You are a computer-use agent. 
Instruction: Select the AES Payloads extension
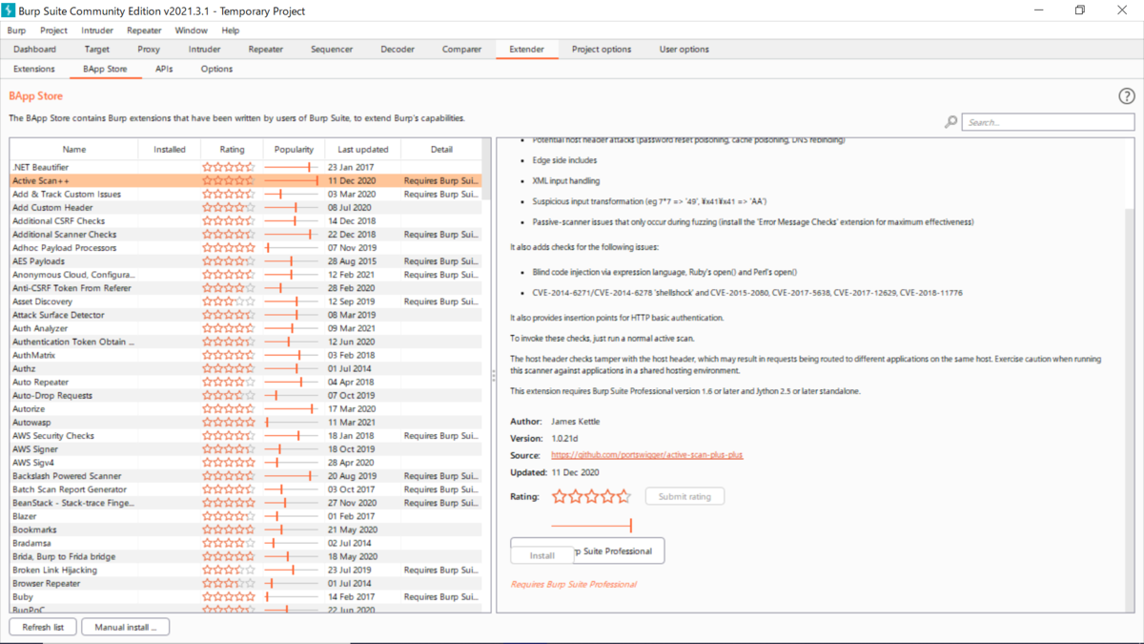pos(246,260)
